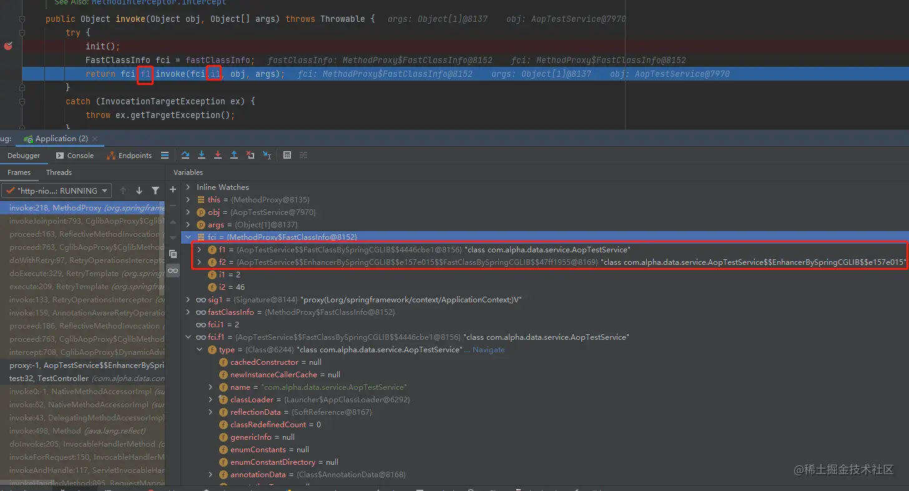Expand the sig1 watch node
909x491 pixels.
[x=189, y=300]
